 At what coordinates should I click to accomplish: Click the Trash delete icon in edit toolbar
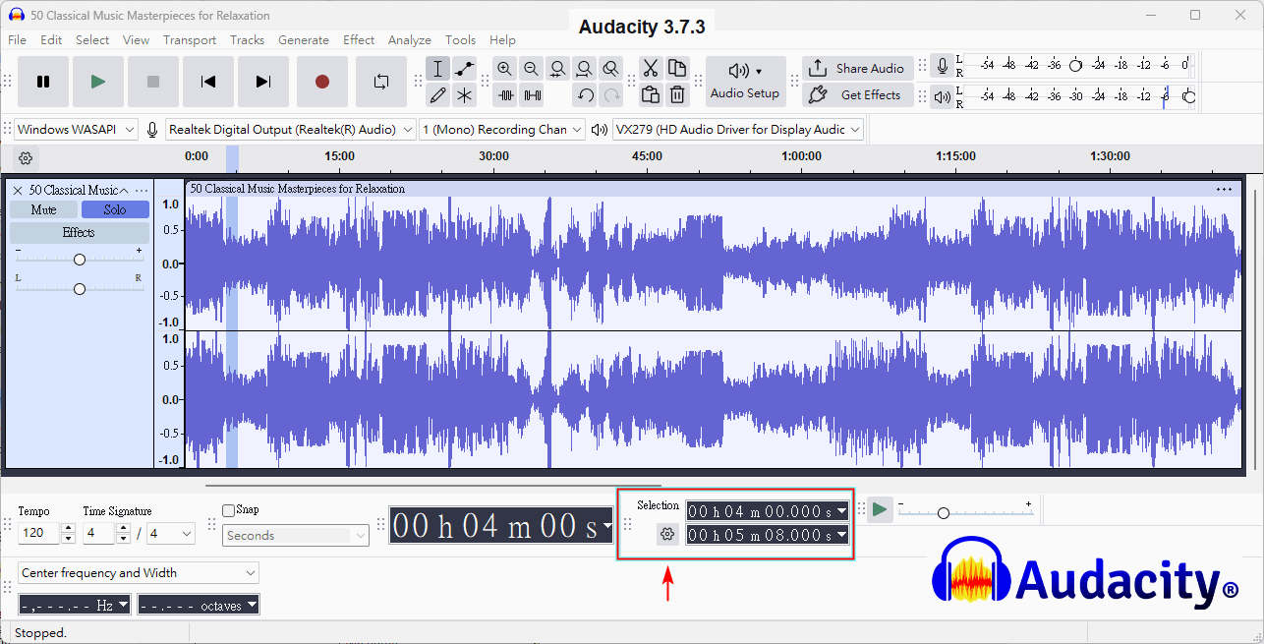[677, 95]
